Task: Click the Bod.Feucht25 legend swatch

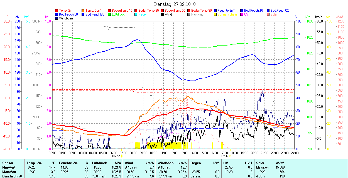Action: click(x=268, y=10)
